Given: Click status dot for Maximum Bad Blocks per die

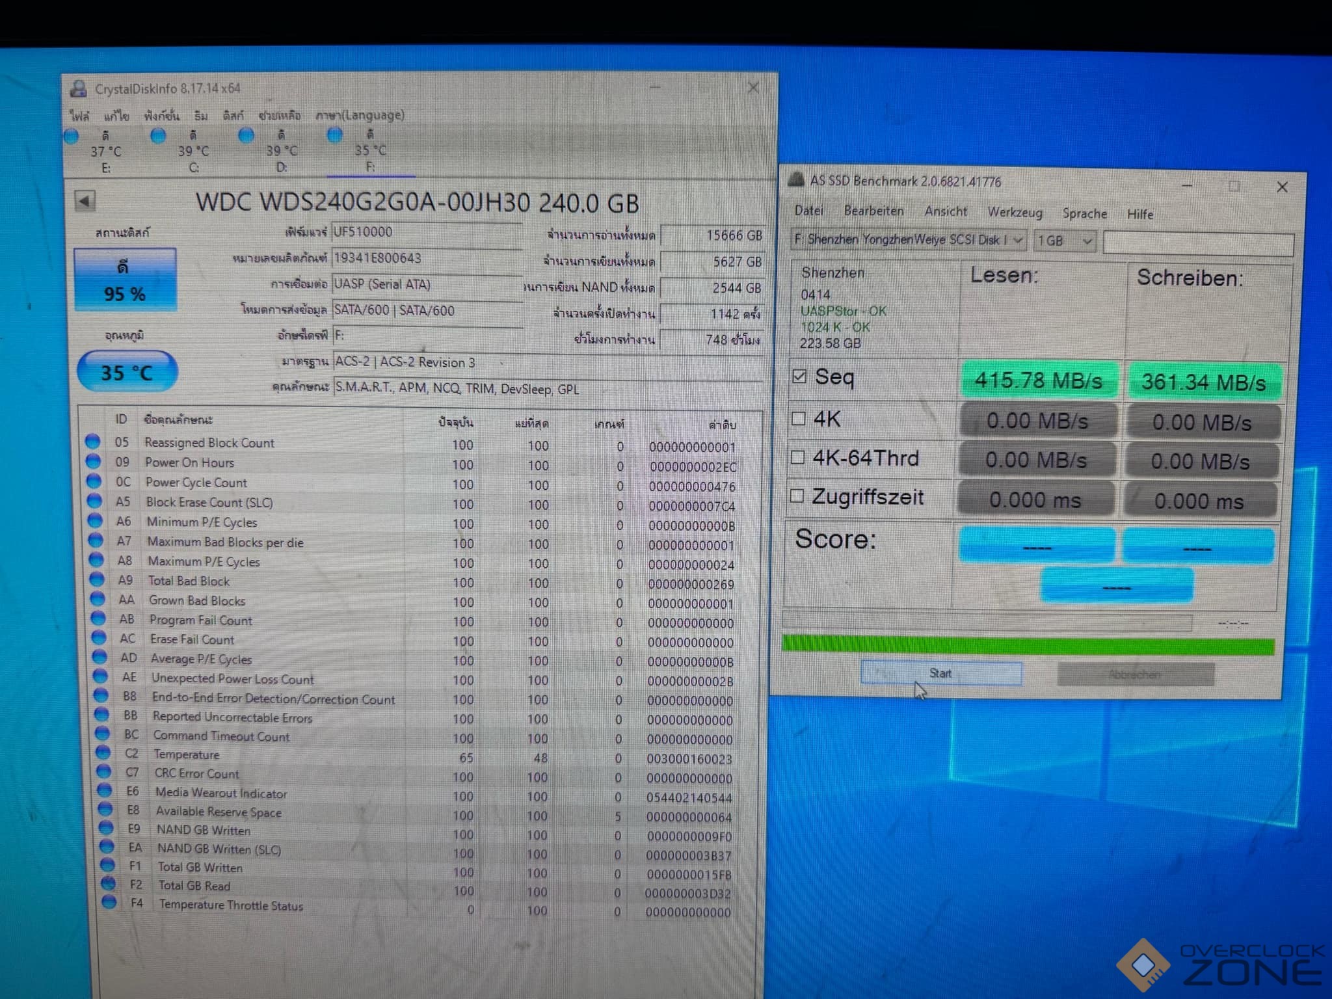Looking at the screenshot, I should [x=96, y=540].
